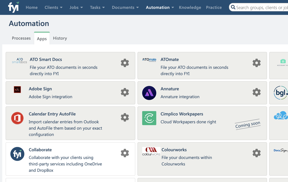Open the Documents dropdown in the navbar
Viewport: 288px width, 182px height.
coord(125,7)
